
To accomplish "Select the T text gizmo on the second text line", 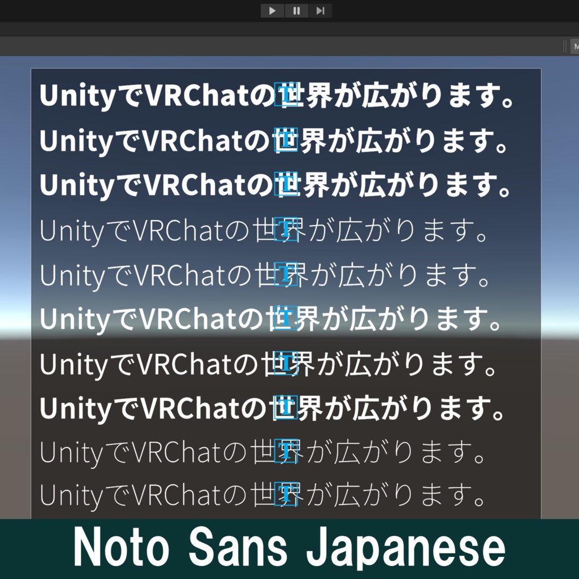I will point(286,140).
